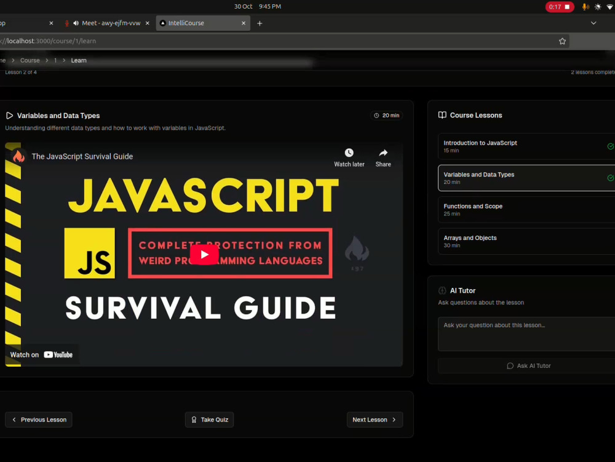Click the Learn breadcrumb
This screenshot has height=462, width=615.
pyautogui.click(x=79, y=60)
